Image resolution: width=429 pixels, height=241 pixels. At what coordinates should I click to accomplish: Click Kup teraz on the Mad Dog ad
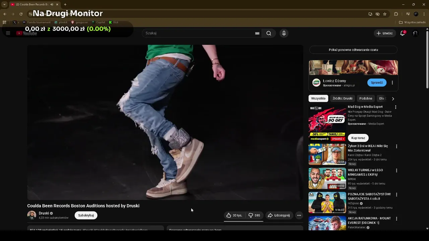pyautogui.click(x=358, y=138)
